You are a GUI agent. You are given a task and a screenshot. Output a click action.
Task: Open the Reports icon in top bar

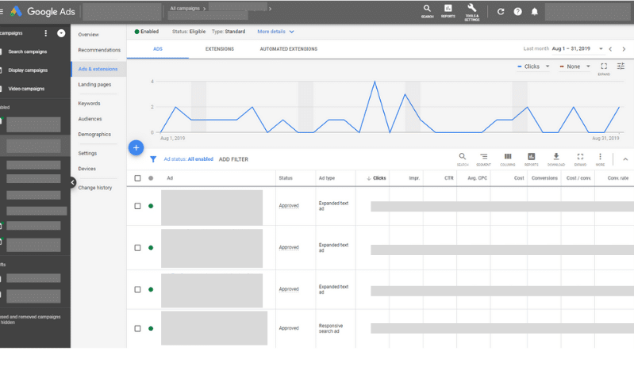tap(448, 11)
